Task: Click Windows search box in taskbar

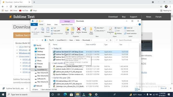Action: point(28,95)
